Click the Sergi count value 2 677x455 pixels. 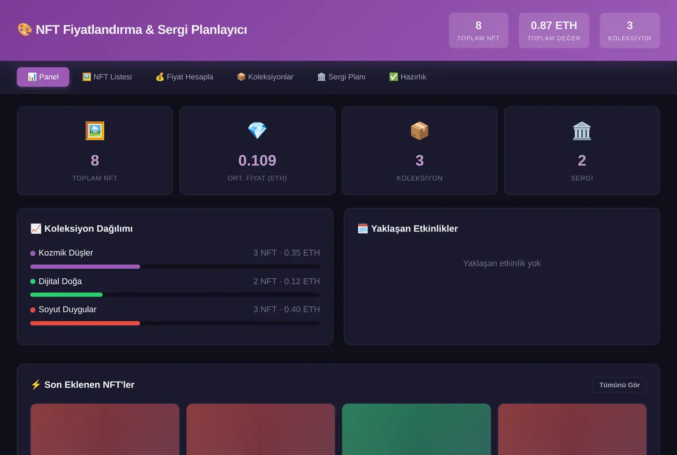tap(582, 160)
